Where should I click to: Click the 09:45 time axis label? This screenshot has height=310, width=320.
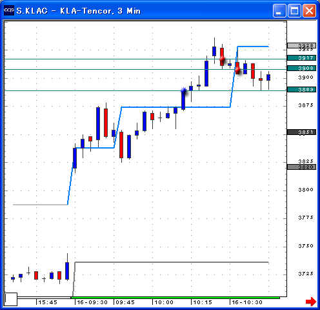point(125,302)
